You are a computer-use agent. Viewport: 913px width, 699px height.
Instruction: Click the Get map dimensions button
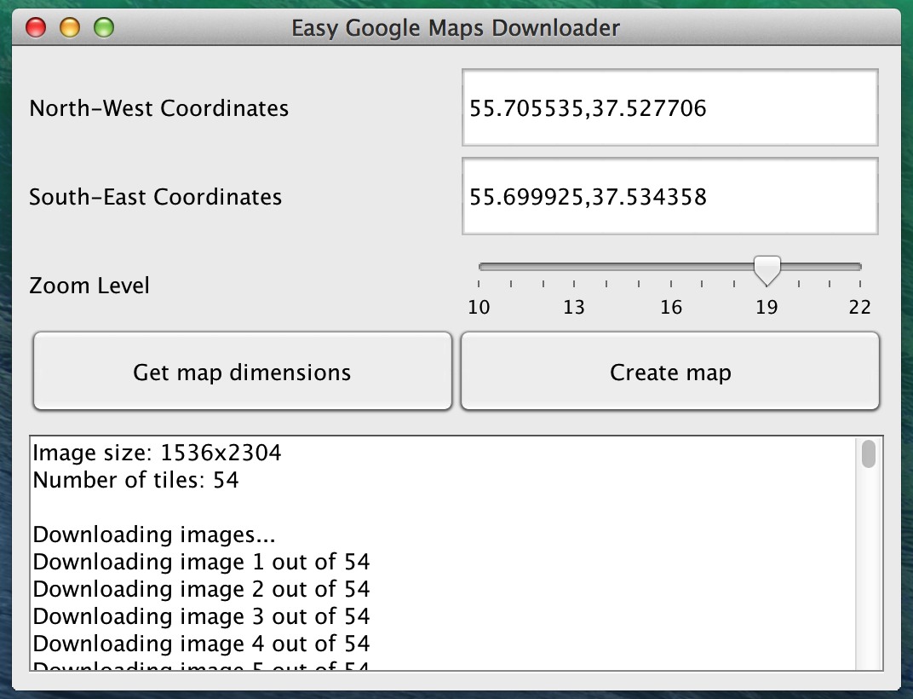(x=243, y=372)
